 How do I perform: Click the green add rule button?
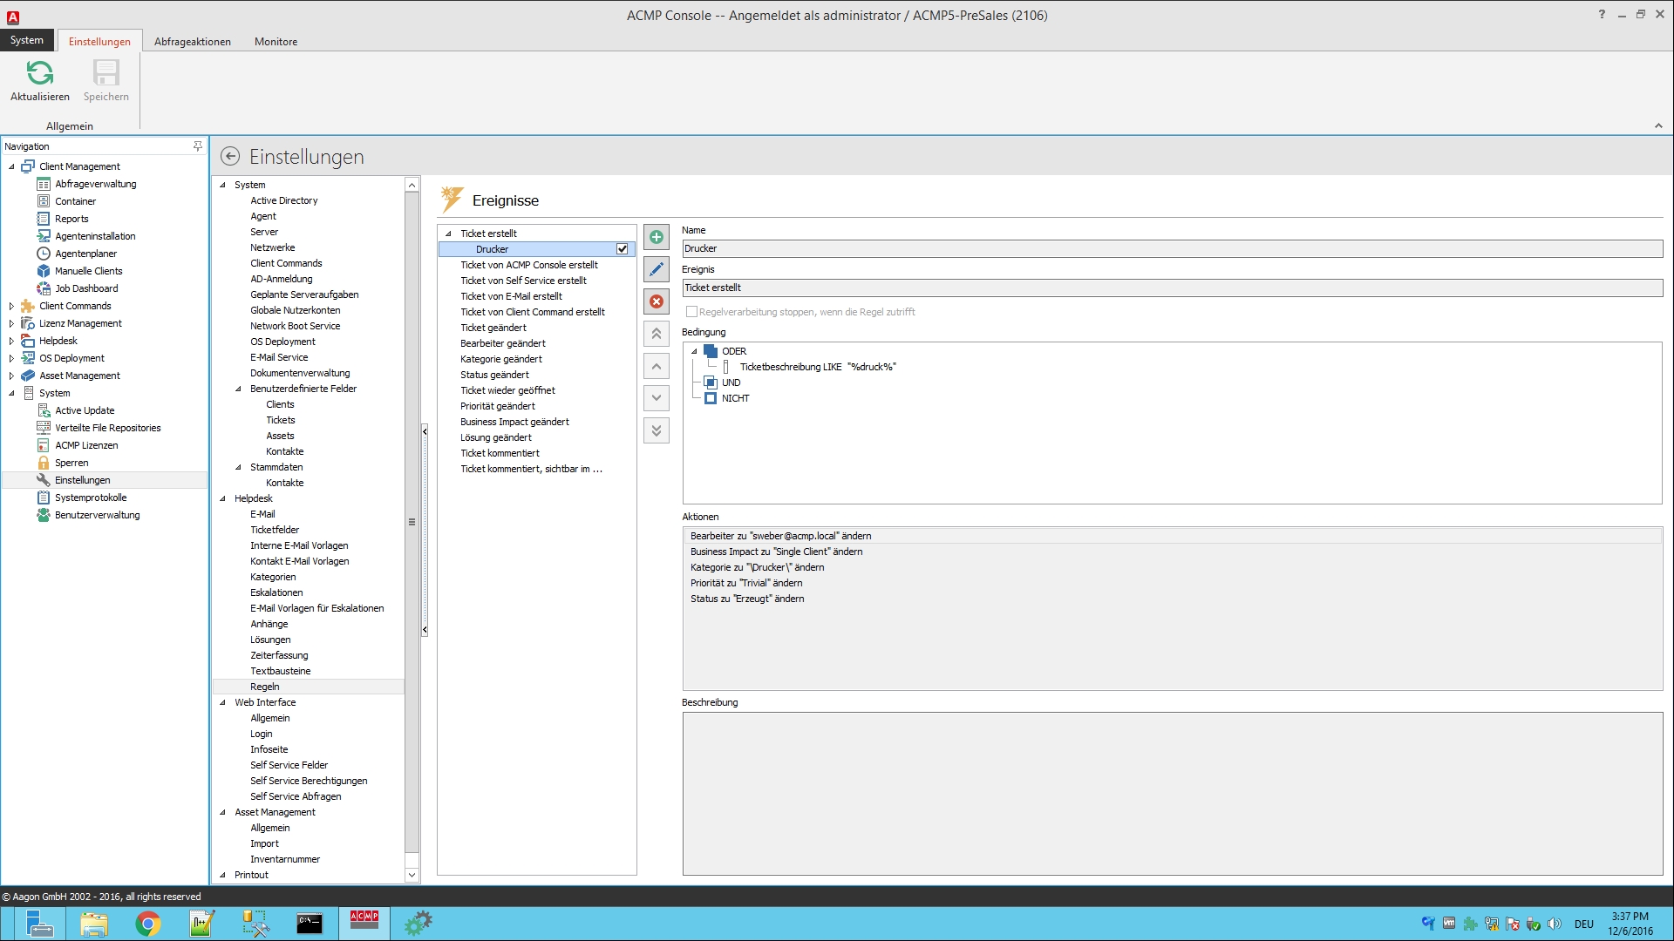[x=657, y=237]
